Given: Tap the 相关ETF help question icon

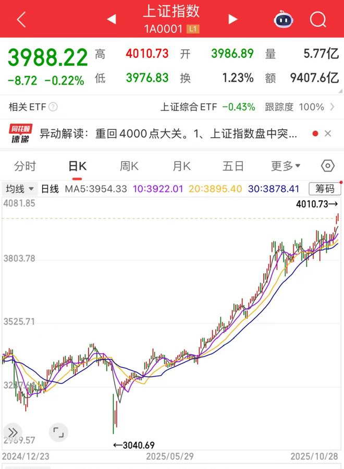Looking at the screenshot, I should tap(53, 107).
